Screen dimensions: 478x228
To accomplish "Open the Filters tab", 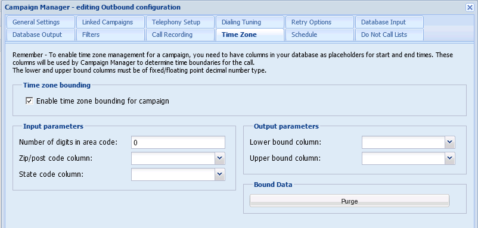I will [110, 35].
